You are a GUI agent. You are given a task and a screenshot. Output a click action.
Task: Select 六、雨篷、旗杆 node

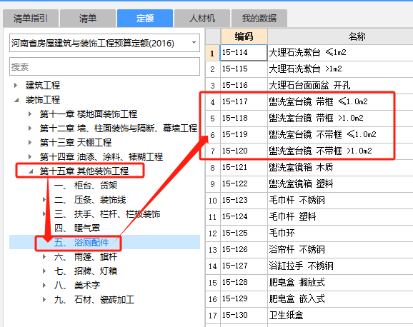click(86, 257)
